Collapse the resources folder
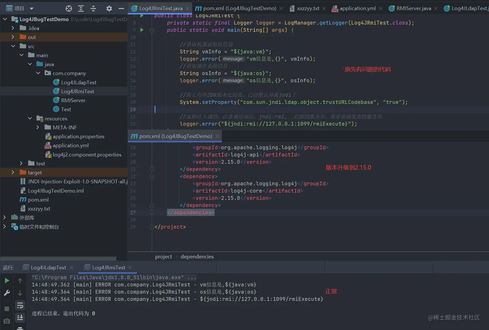 (x=30, y=118)
